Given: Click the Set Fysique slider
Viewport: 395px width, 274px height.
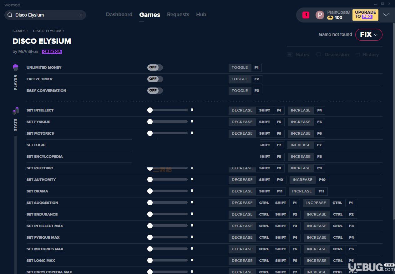Looking at the screenshot, I should 167,122.
